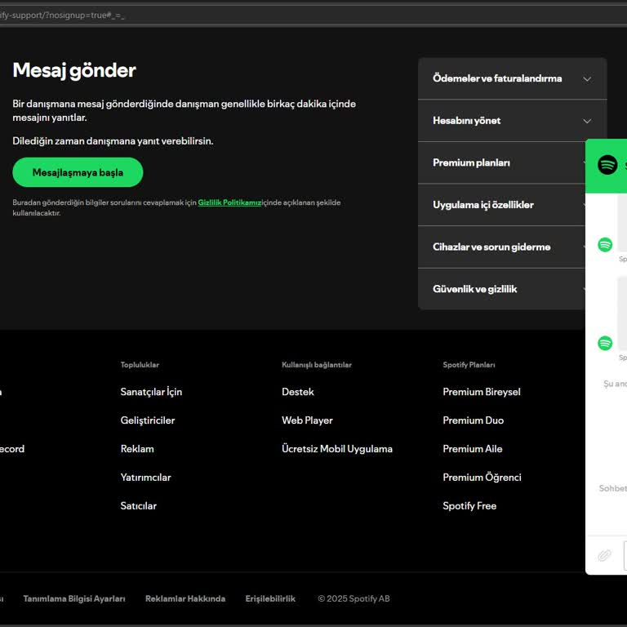Open the Reklam footer link
This screenshot has height=627, width=627.
click(137, 449)
